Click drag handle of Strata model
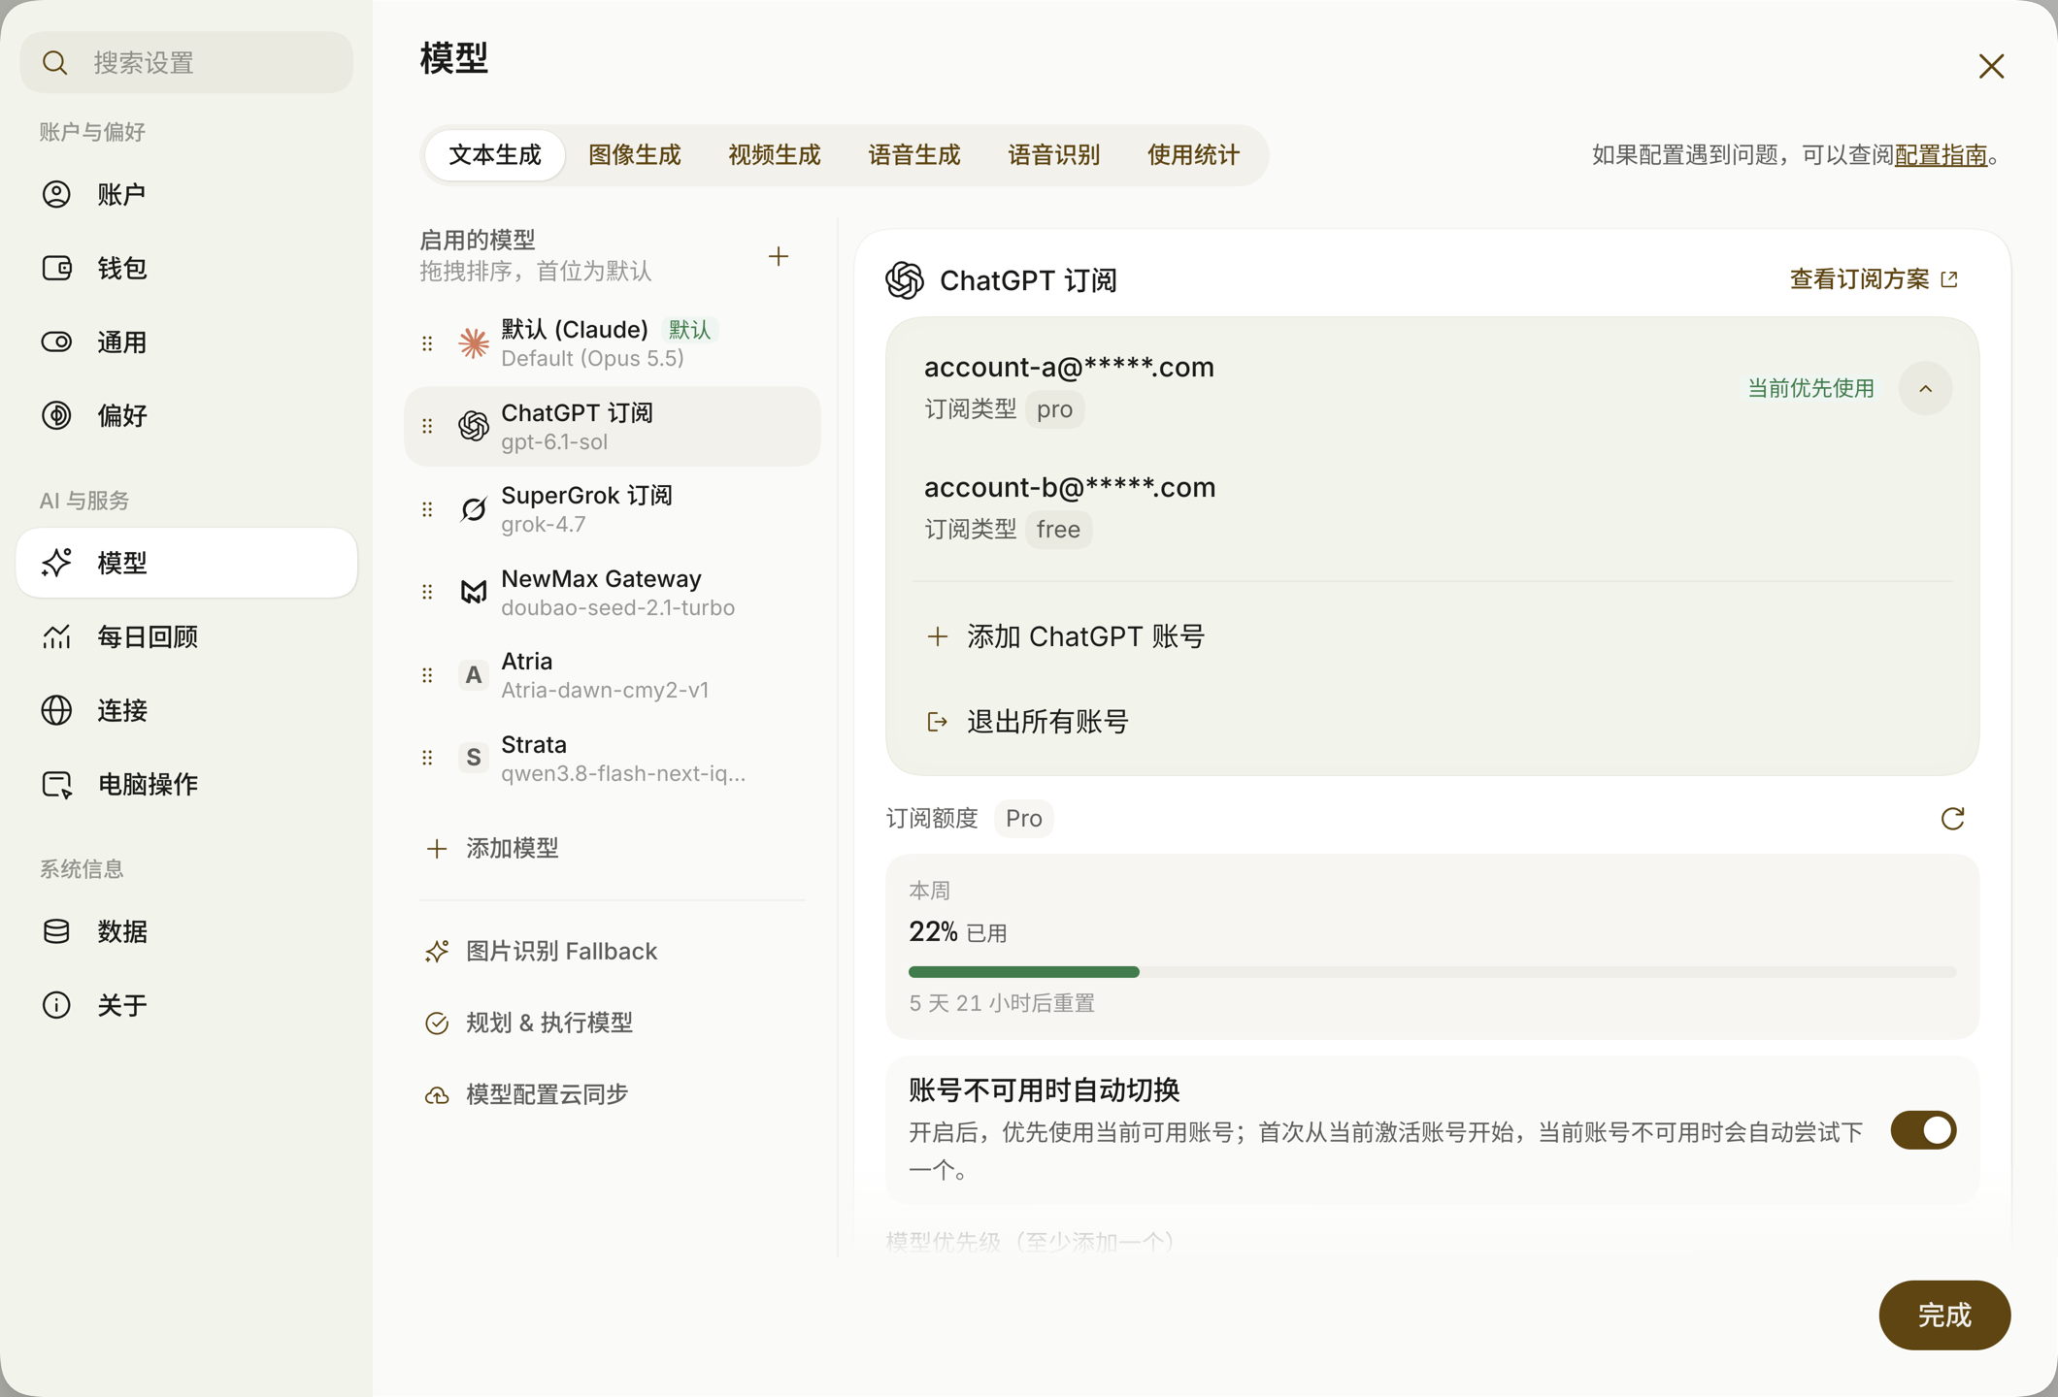This screenshot has width=2058, height=1397. point(427,758)
